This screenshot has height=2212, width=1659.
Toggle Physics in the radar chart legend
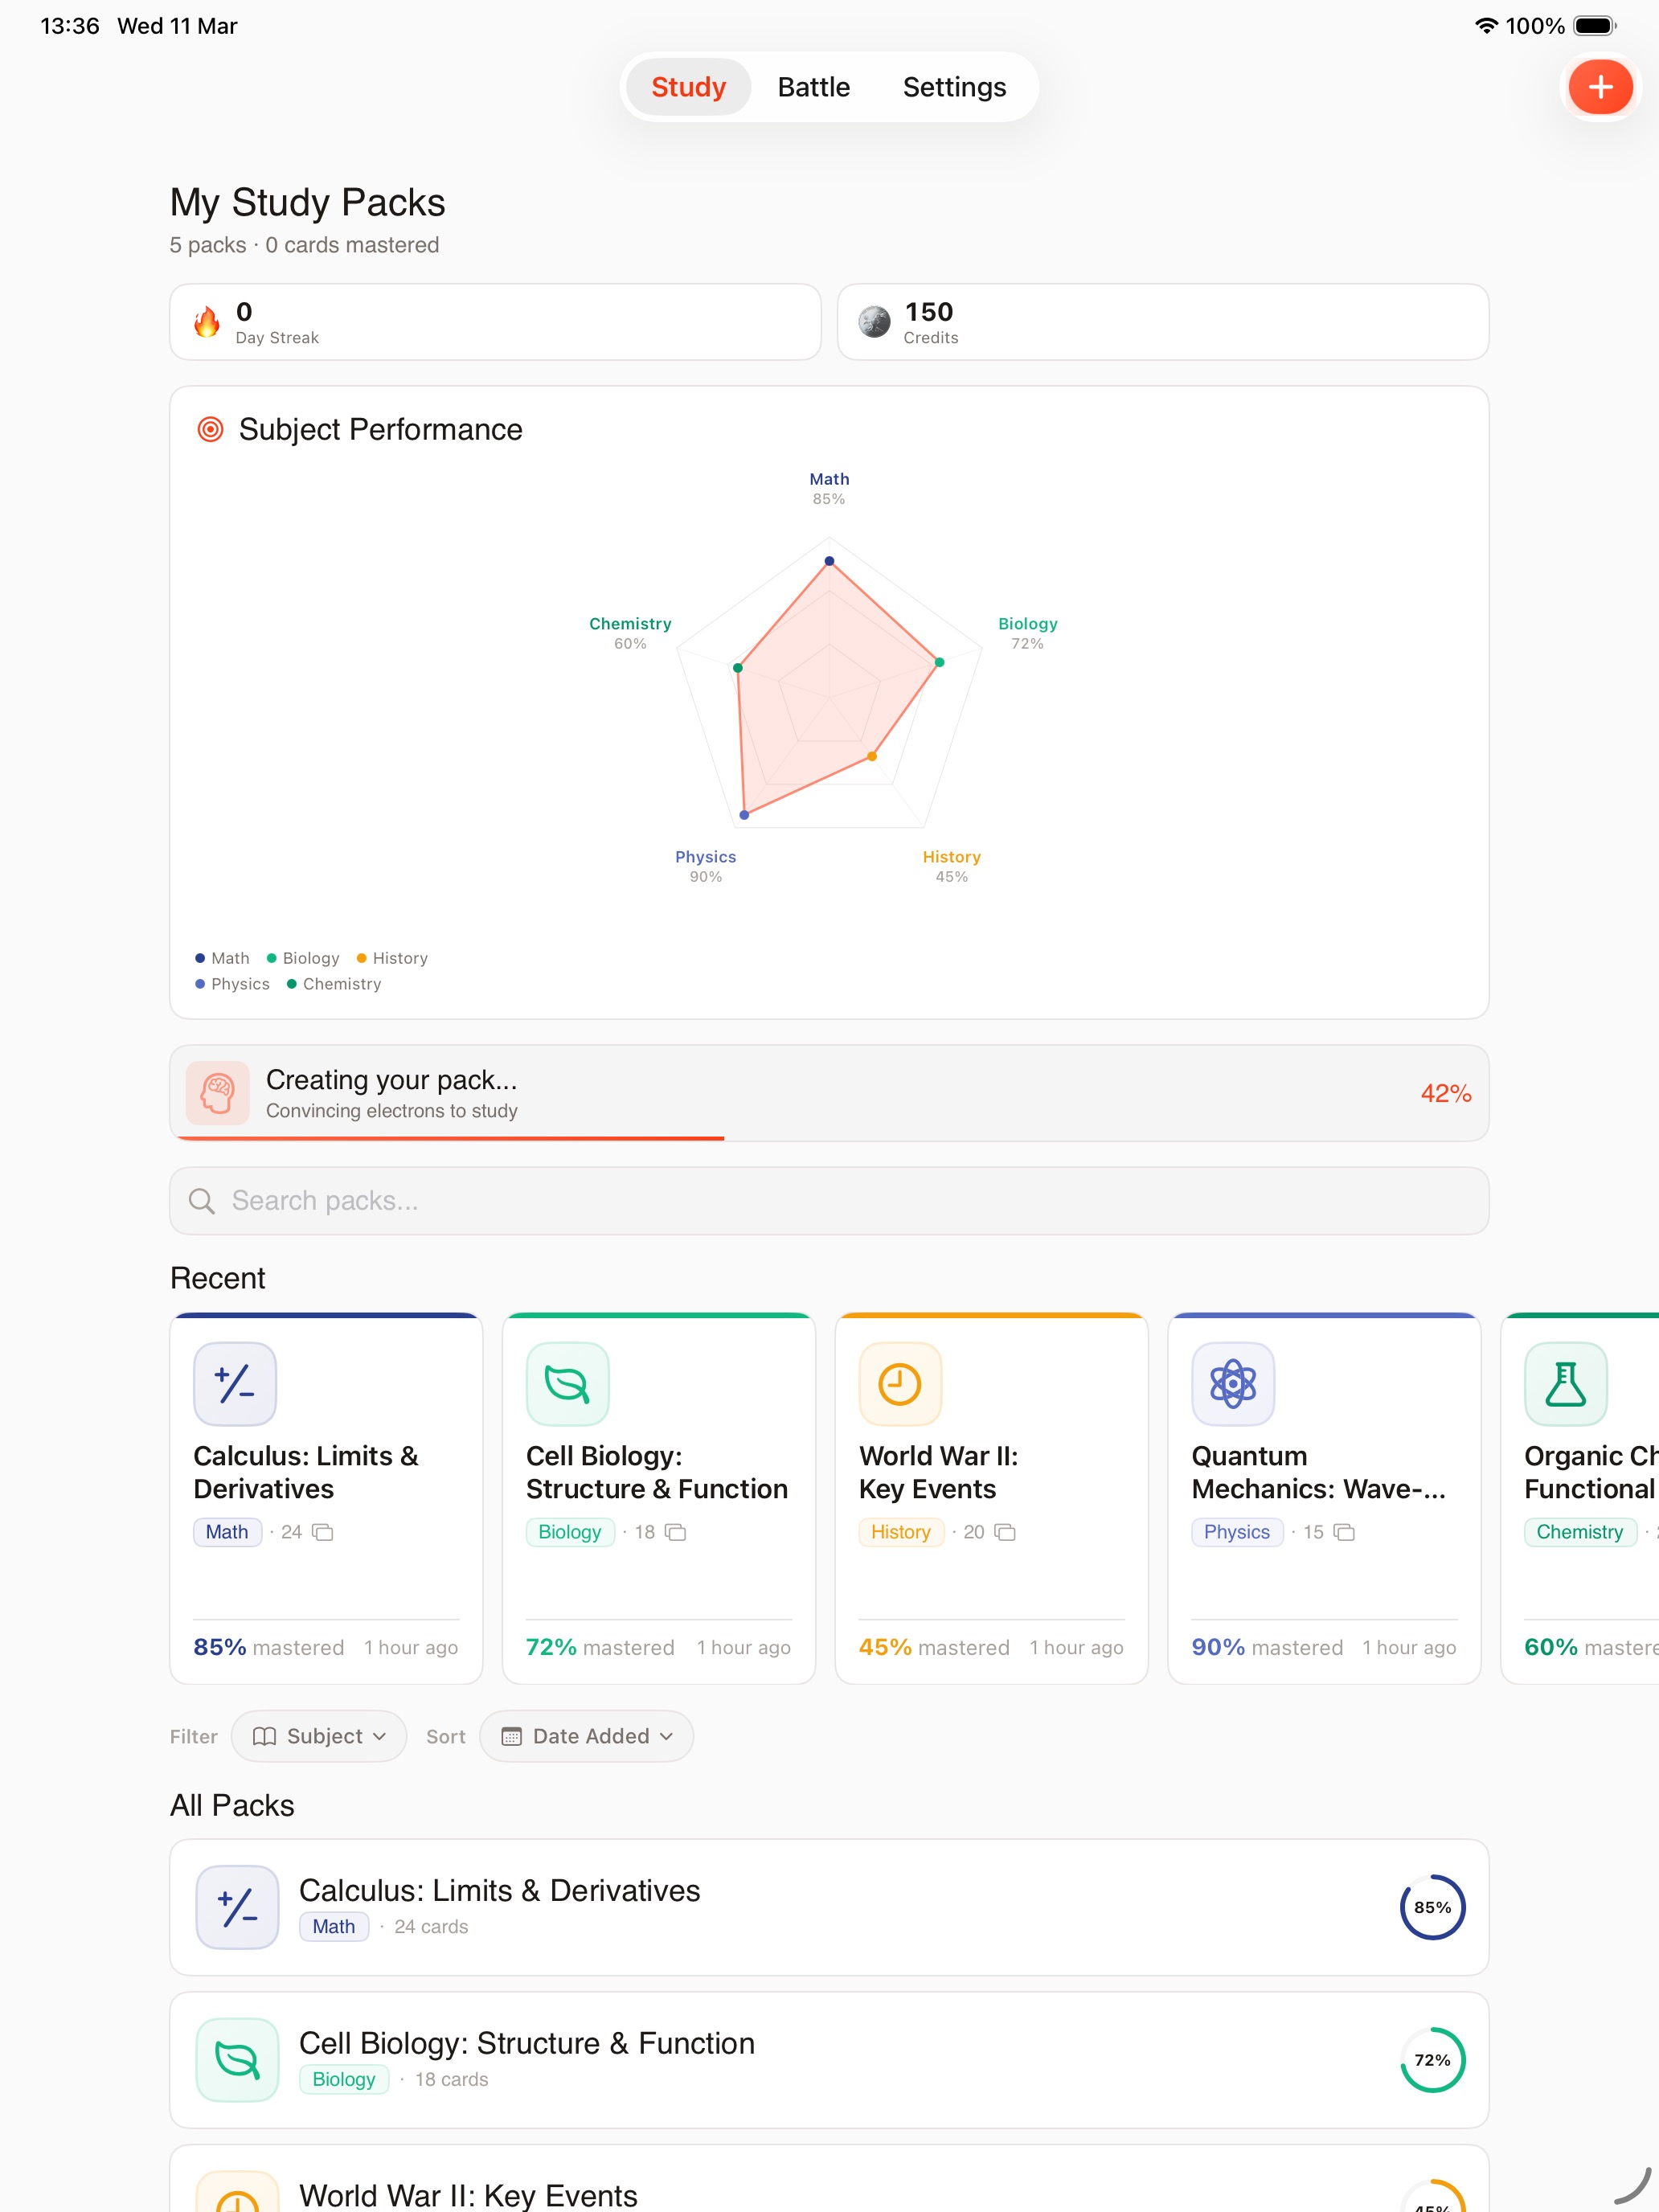point(233,984)
